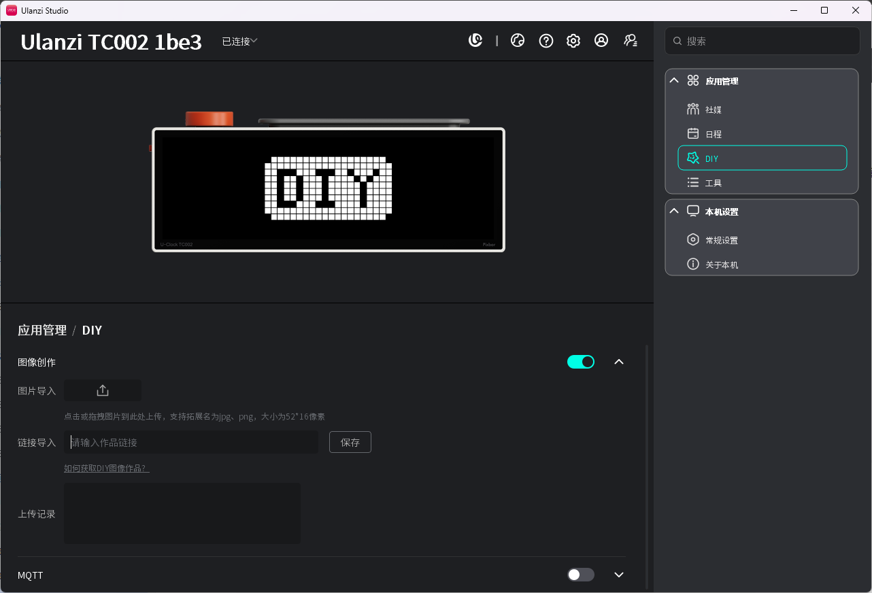Click the Ulanzi Studio app icon in the title bar
This screenshot has width=872, height=593.
coord(12,10)
